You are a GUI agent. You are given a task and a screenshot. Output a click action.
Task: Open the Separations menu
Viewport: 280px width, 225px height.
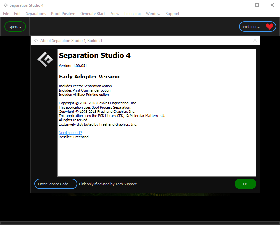(36, 14)
